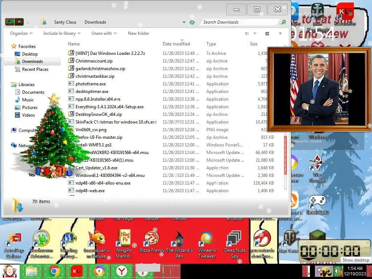Open the Music library
372x279 pixels.
24,100
